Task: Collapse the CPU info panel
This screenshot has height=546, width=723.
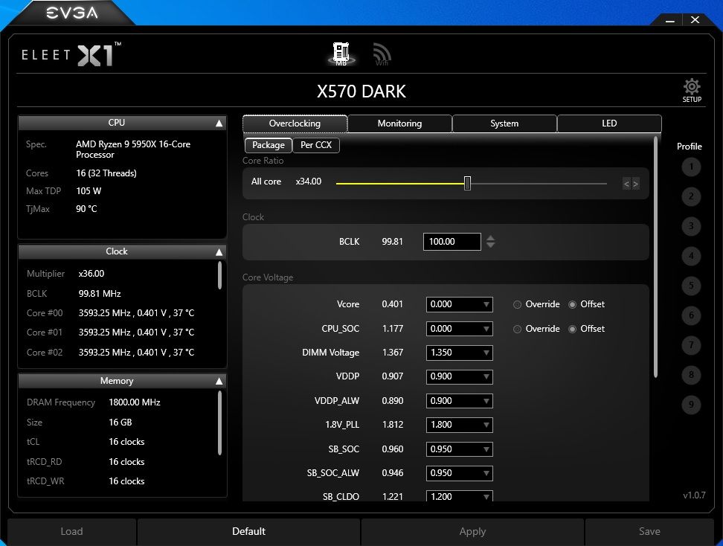Action: click(x=219, y=123)
